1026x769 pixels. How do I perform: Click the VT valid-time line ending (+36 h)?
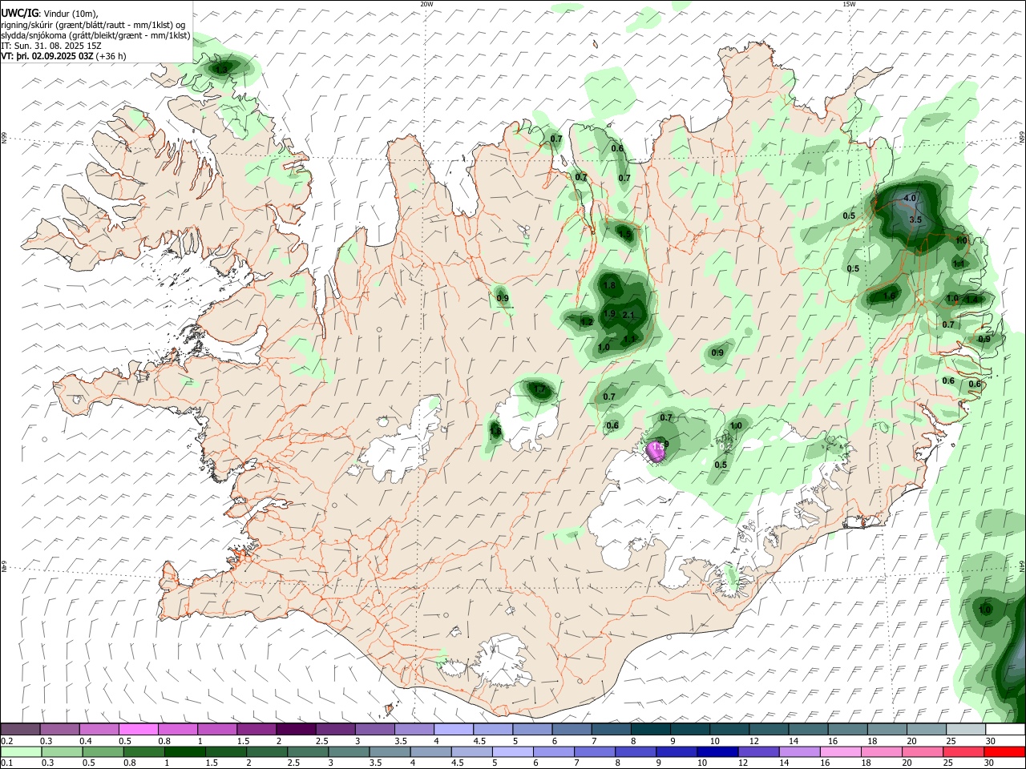63,56
